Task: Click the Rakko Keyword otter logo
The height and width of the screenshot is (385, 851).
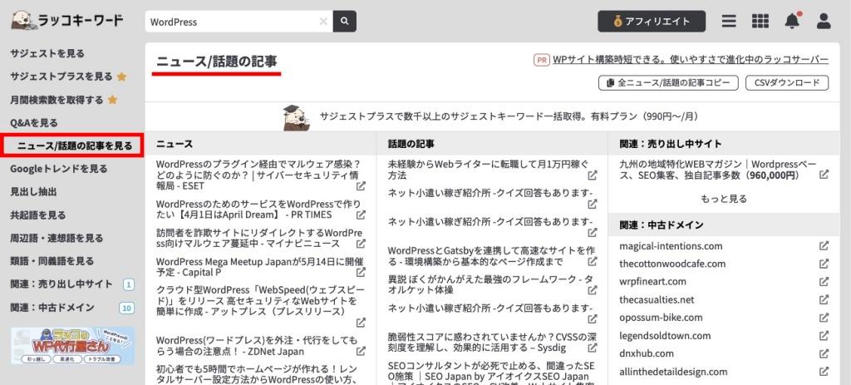Action: (67, 21)
